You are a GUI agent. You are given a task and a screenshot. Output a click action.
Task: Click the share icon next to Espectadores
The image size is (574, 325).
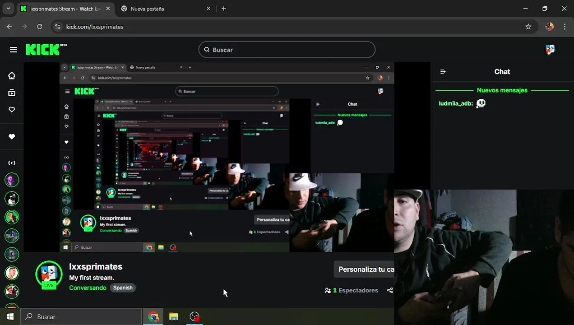389,290
